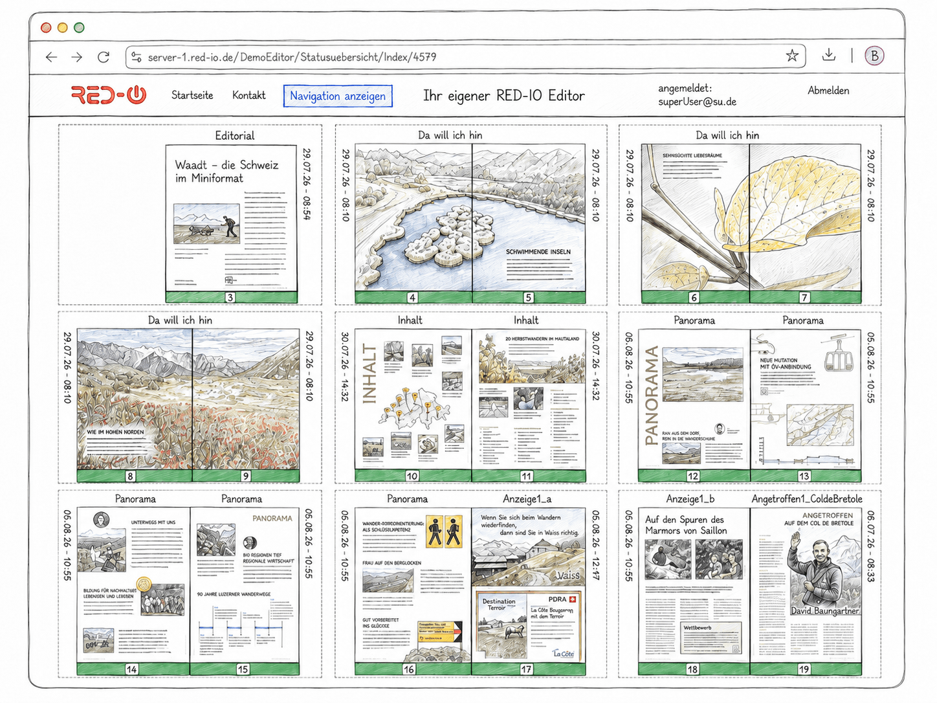937x703 pixels.
Task: Open Panorama page 13 with gondola
Action: (806, 405)
